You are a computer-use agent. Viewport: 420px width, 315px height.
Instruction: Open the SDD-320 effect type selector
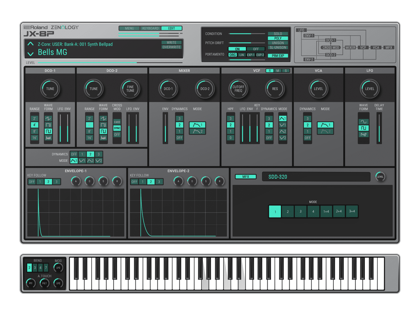(x=316, y=177)
